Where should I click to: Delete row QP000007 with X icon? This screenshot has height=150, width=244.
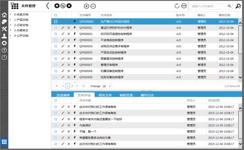[69, 65]
